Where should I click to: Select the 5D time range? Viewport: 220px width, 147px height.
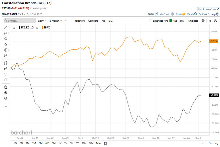tap(21, 143)
